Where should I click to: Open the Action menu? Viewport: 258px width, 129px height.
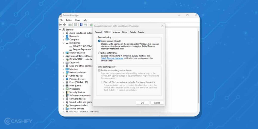pyautogui.click(x=69, y=20)
